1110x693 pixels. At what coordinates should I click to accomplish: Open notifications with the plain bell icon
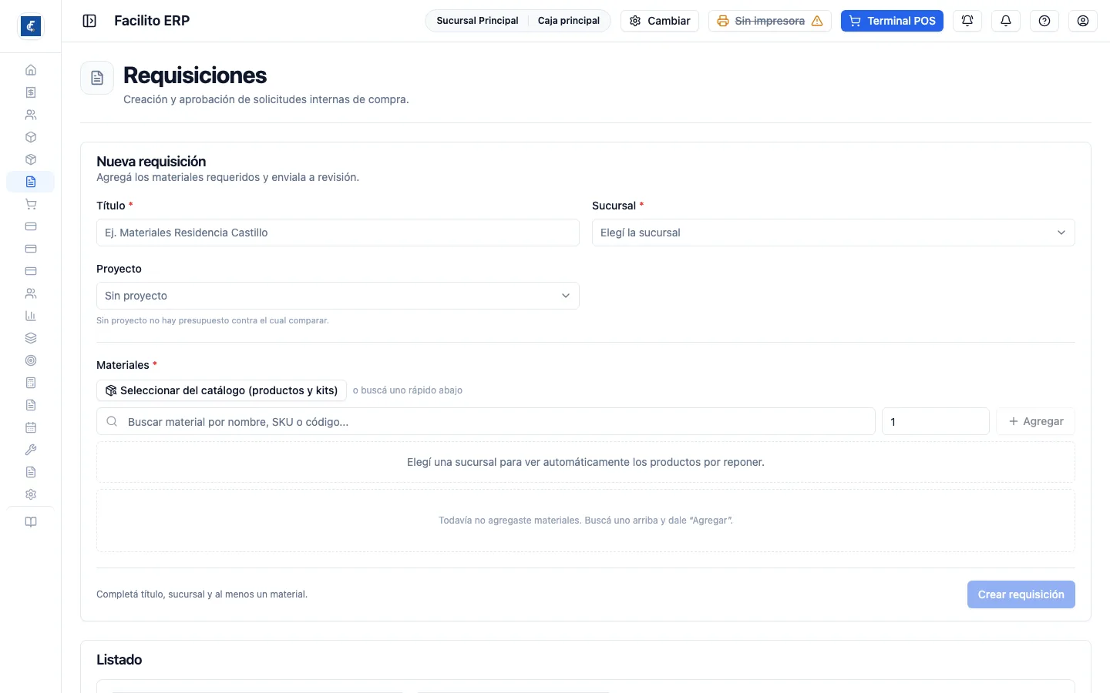tap(1006, 21)
